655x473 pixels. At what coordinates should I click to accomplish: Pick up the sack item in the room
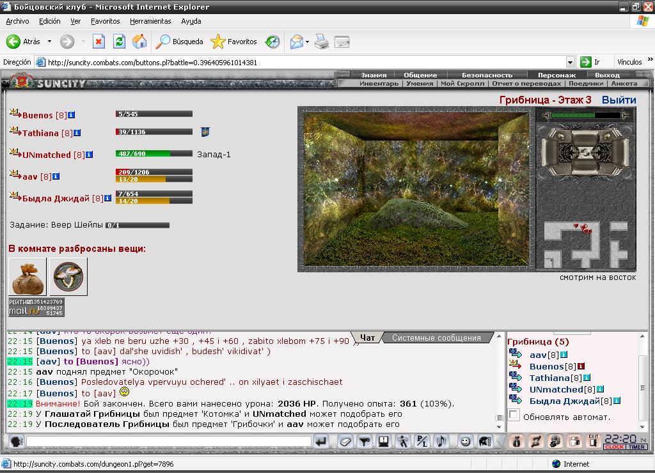click(28, 277)
